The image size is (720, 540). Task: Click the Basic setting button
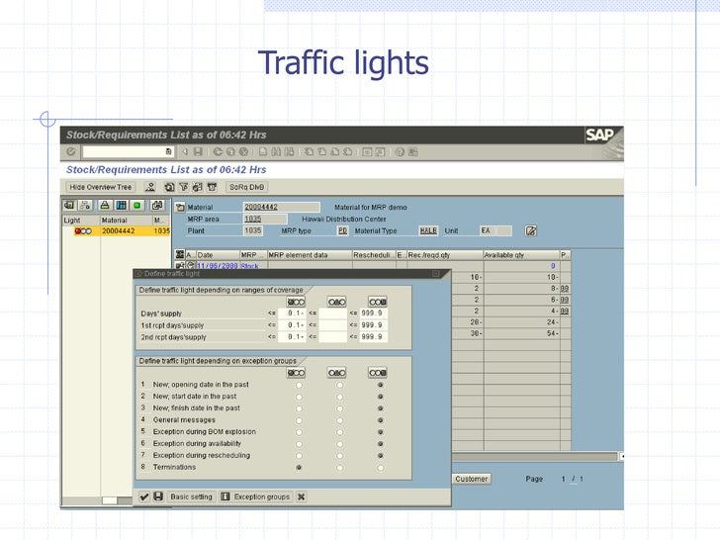[191, 496]
